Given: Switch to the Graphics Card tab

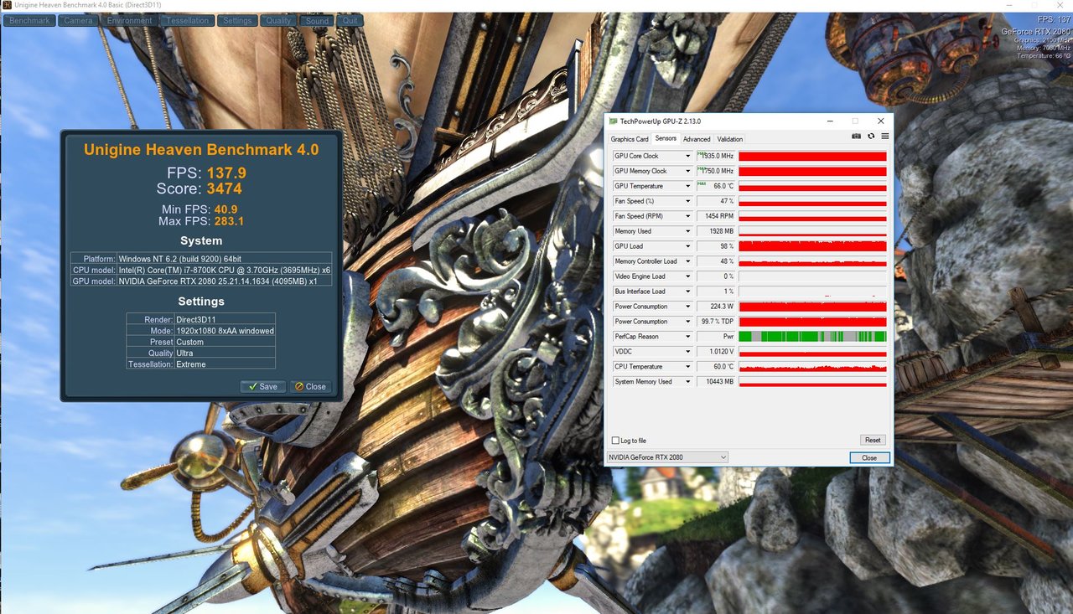Looking at the screenshot, I should tap(630, 139).
